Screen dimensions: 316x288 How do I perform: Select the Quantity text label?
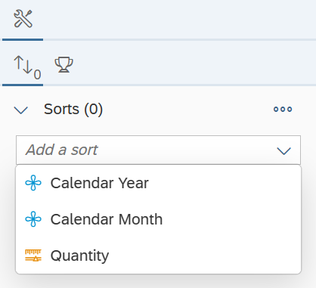coord(79,255)
